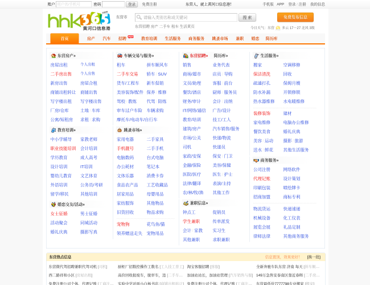Click the magnifier icon in search box
The height and width of the screenshot is (285, 370).
[139, 18]
